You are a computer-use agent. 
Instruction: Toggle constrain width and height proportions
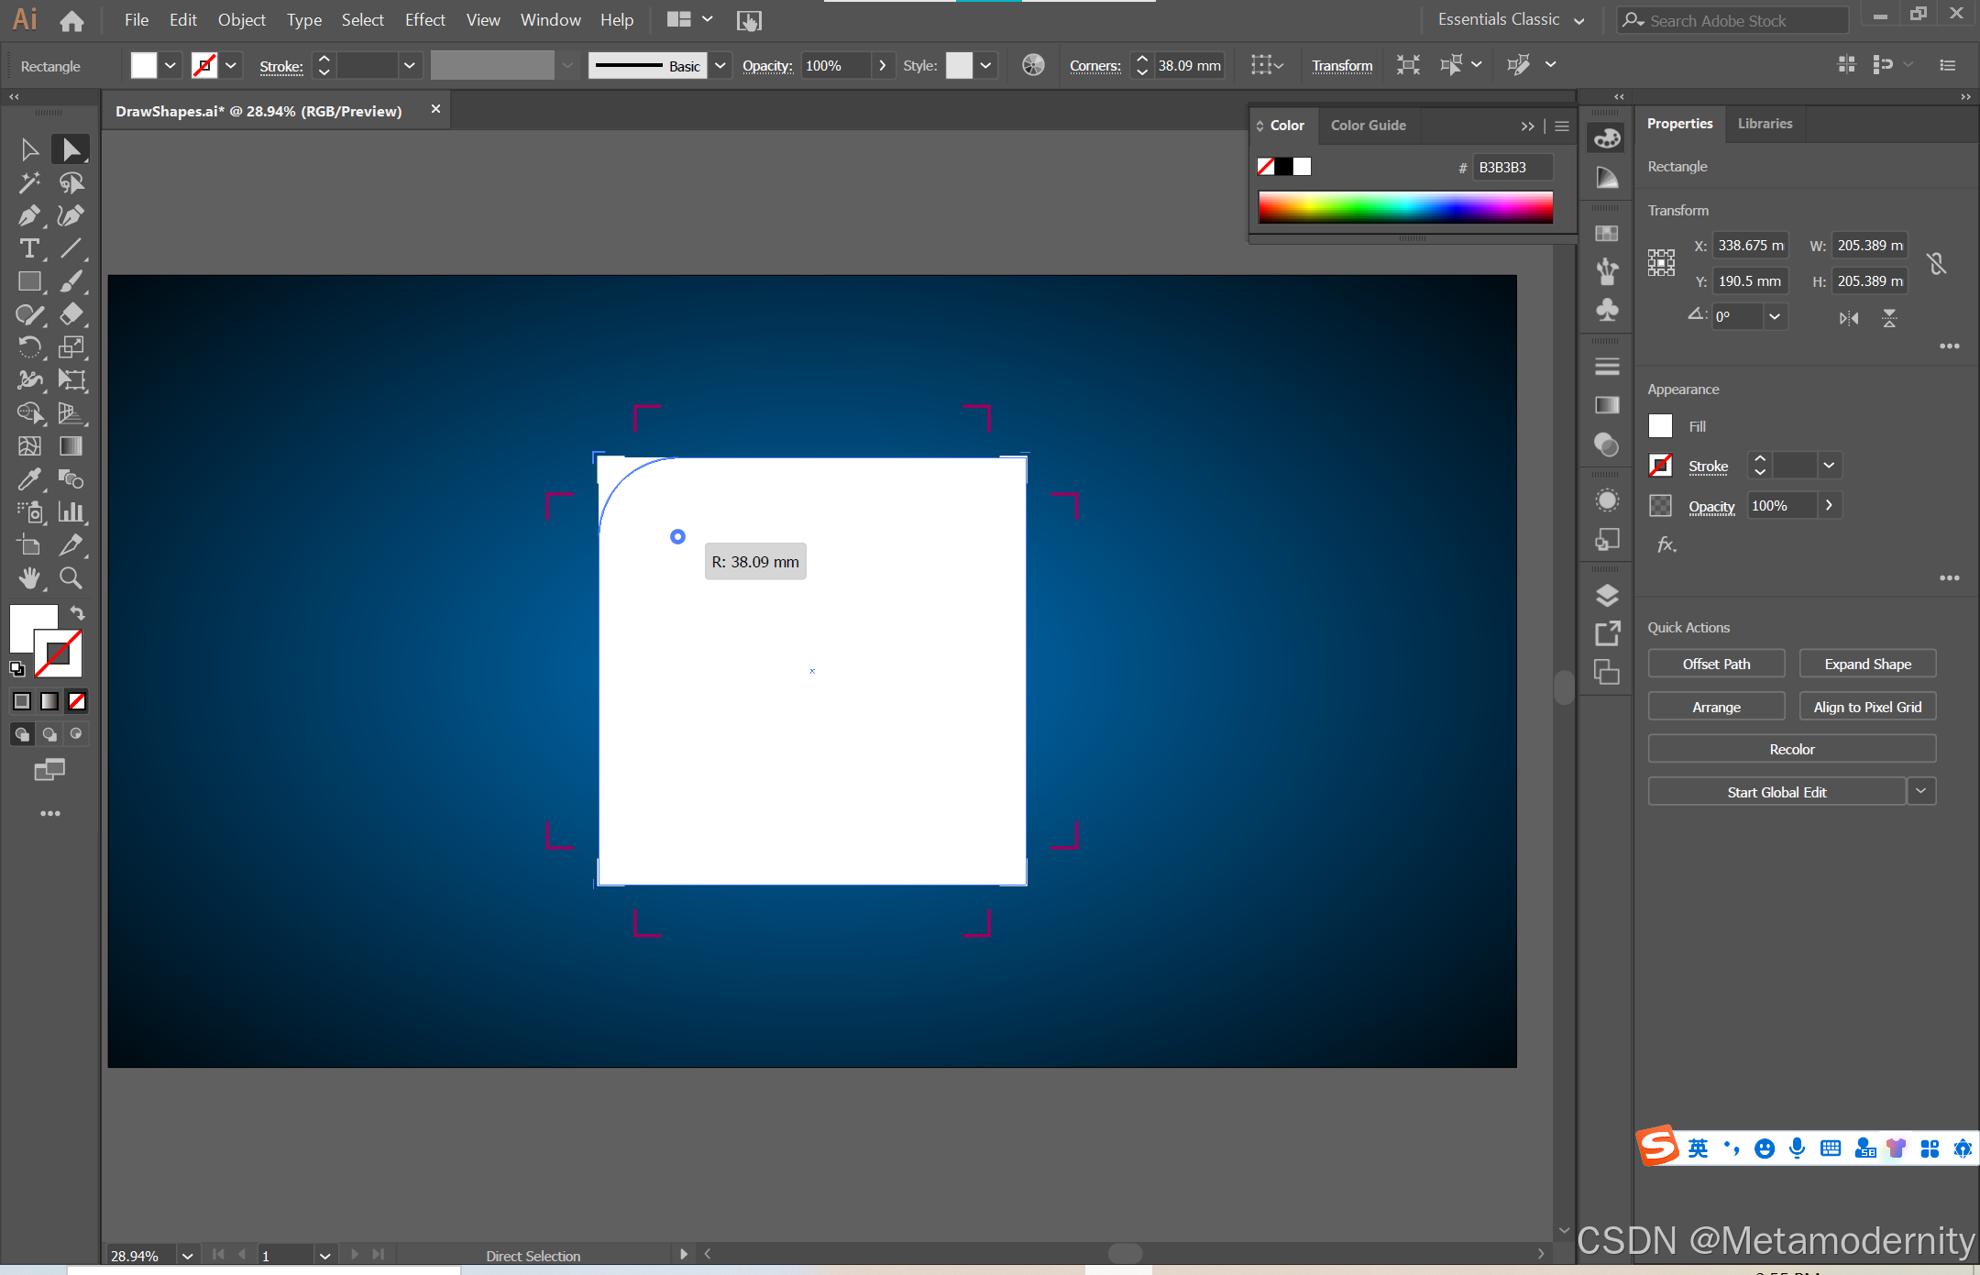(x=1936, y=264)
